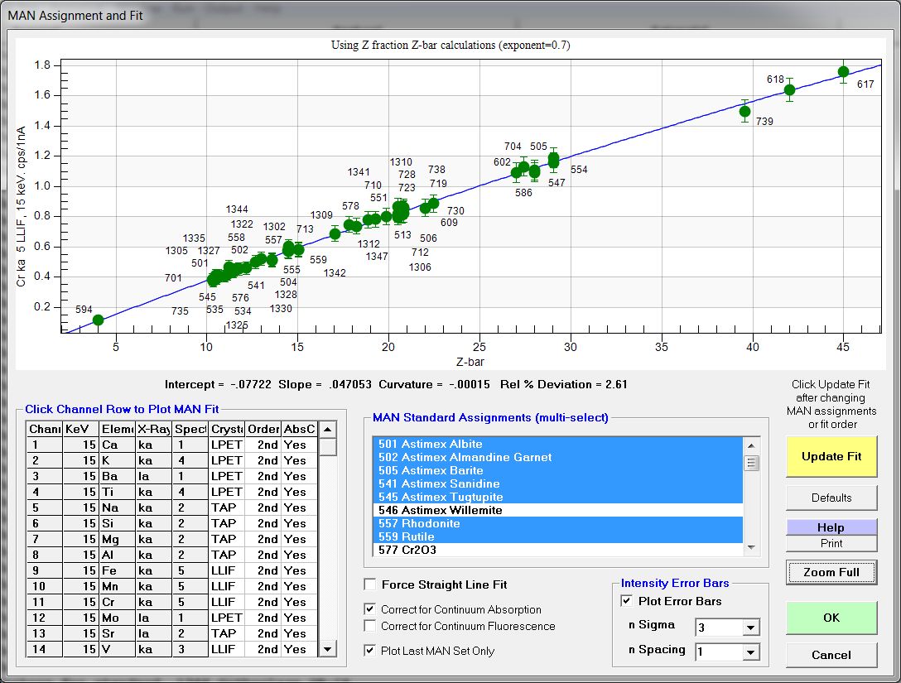Confirm with the green OK button

[x=831, y=618]
